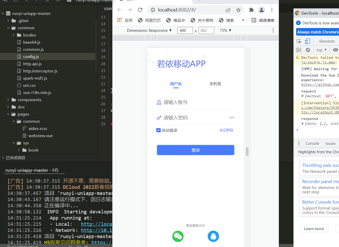Create a live expression with the eye icon

(x=336, y=50)
